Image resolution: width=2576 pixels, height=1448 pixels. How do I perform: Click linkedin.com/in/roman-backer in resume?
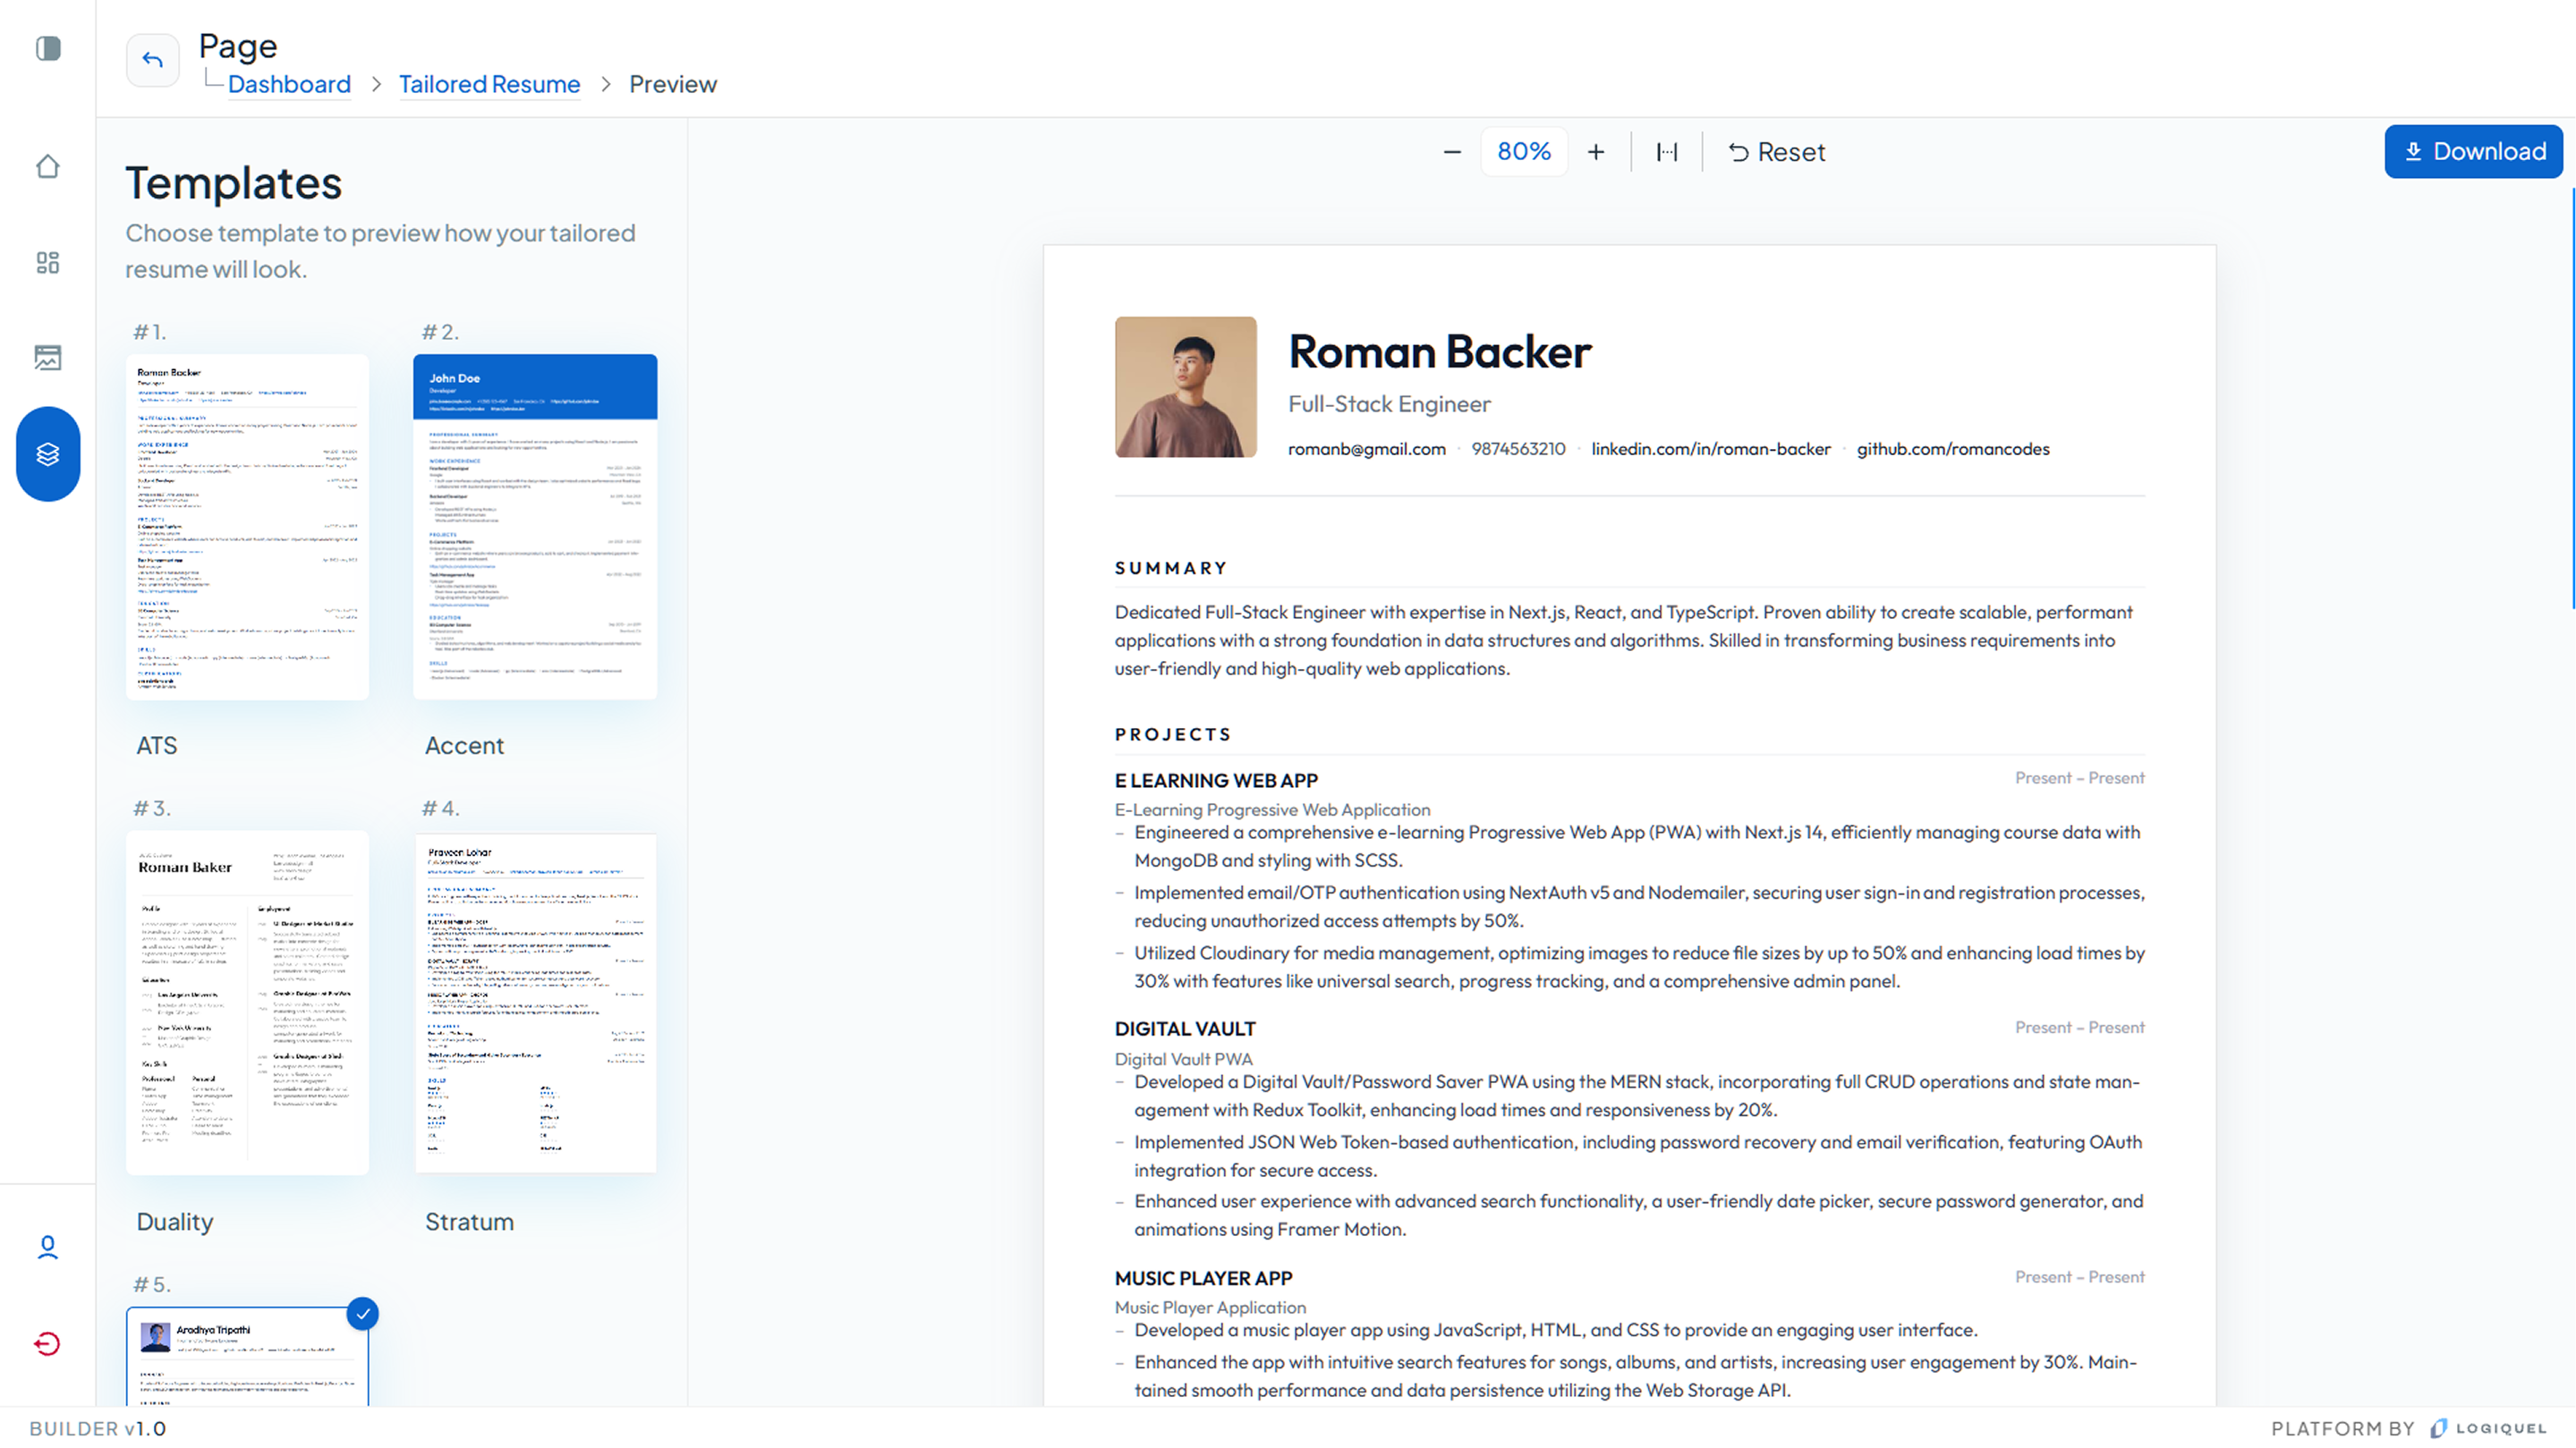pos(1711,449)
